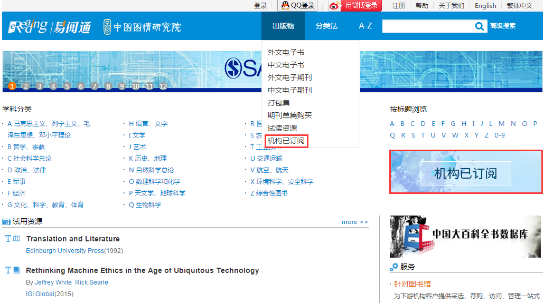Viewport: 544px width, 303px height.
Task: Click the eReading 易阅通 logo
Action: click(50, 27)
